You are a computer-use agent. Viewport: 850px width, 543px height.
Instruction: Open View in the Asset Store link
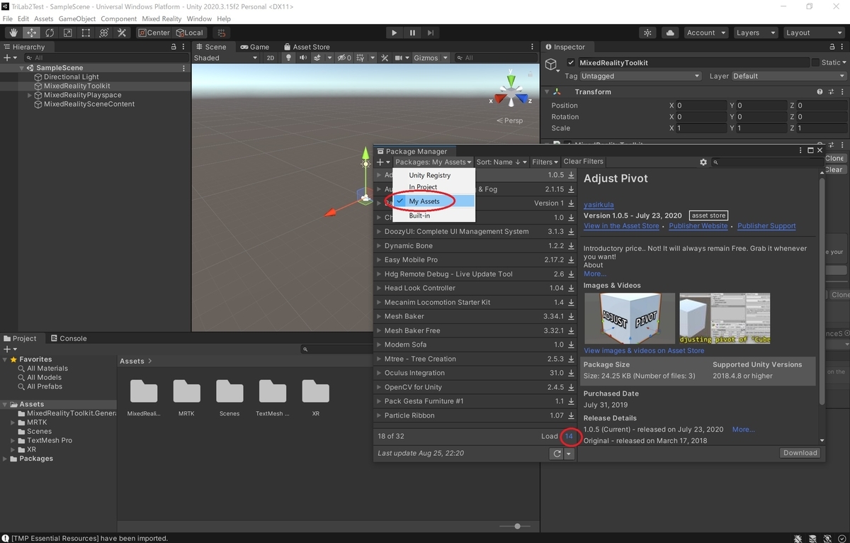click(621, 226)
